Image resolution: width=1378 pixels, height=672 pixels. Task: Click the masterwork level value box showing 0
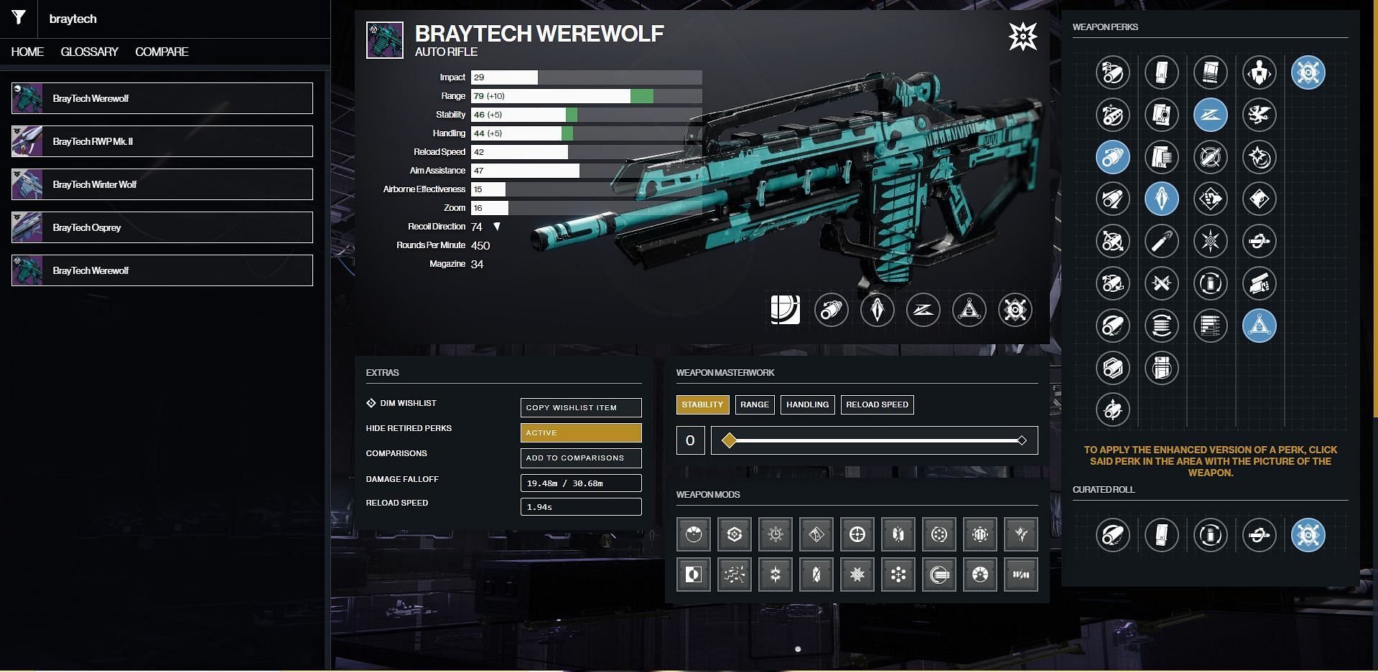[690, 440]
